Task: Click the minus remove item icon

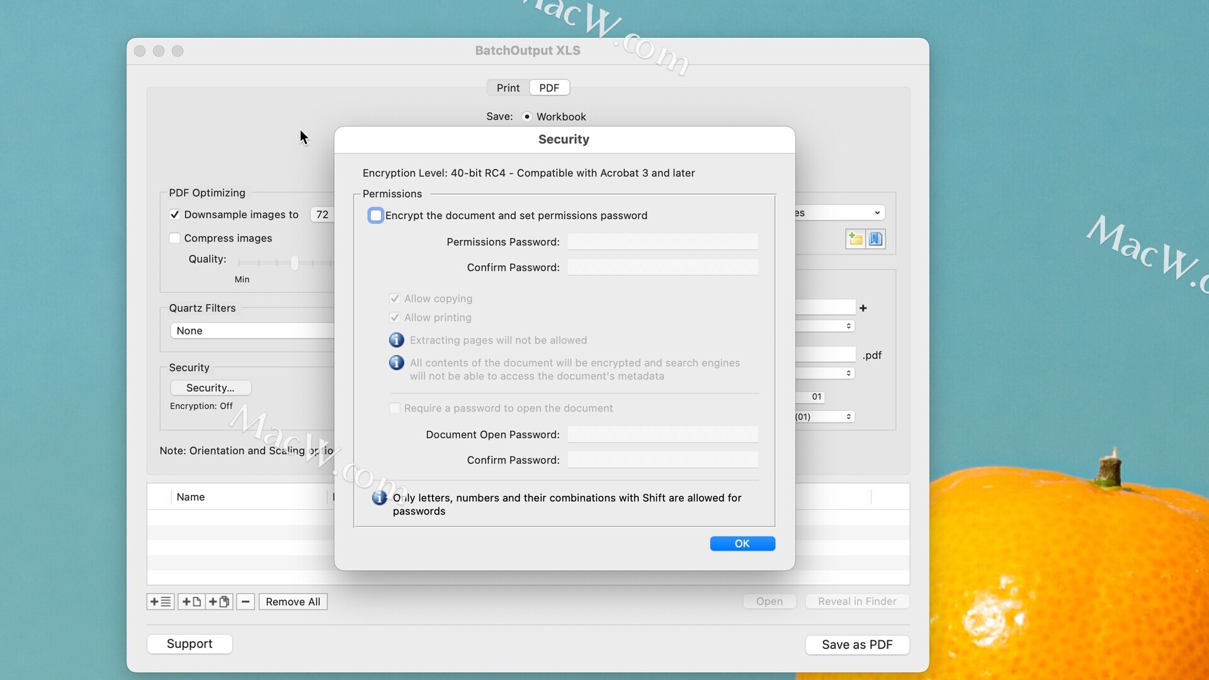Action: point(246,602)
